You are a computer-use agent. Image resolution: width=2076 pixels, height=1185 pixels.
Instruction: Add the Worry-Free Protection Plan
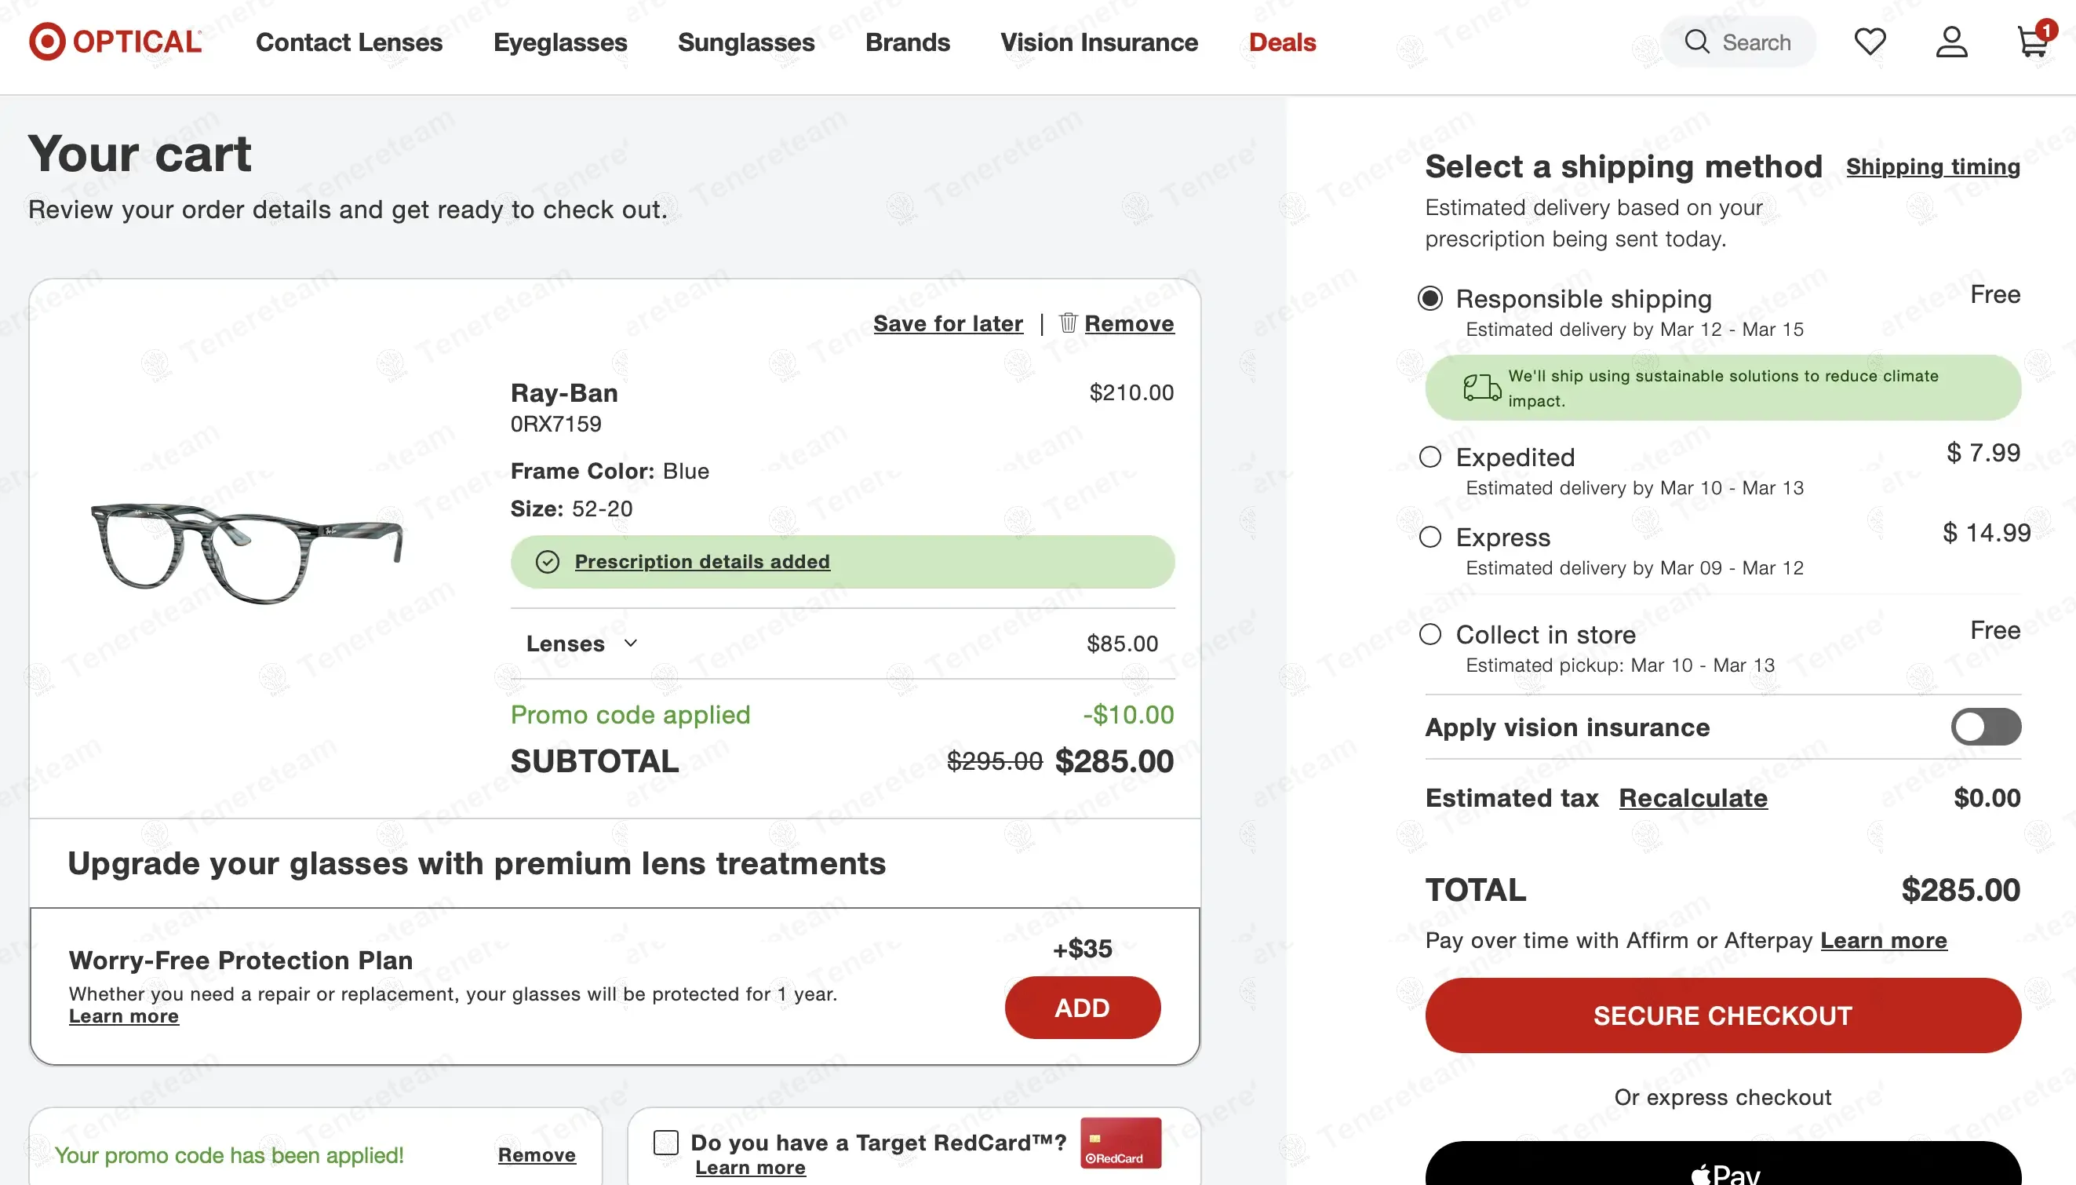tap(1081, 1008)
